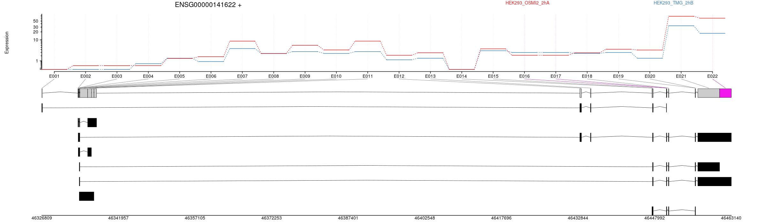Click genomic coordinate 46463140

coord(731,218)
